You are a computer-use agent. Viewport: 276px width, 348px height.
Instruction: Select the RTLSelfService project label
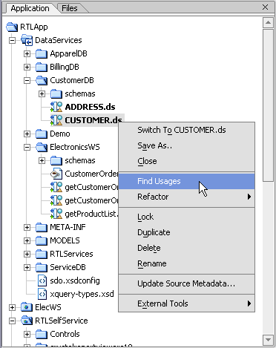pos(62,321)
